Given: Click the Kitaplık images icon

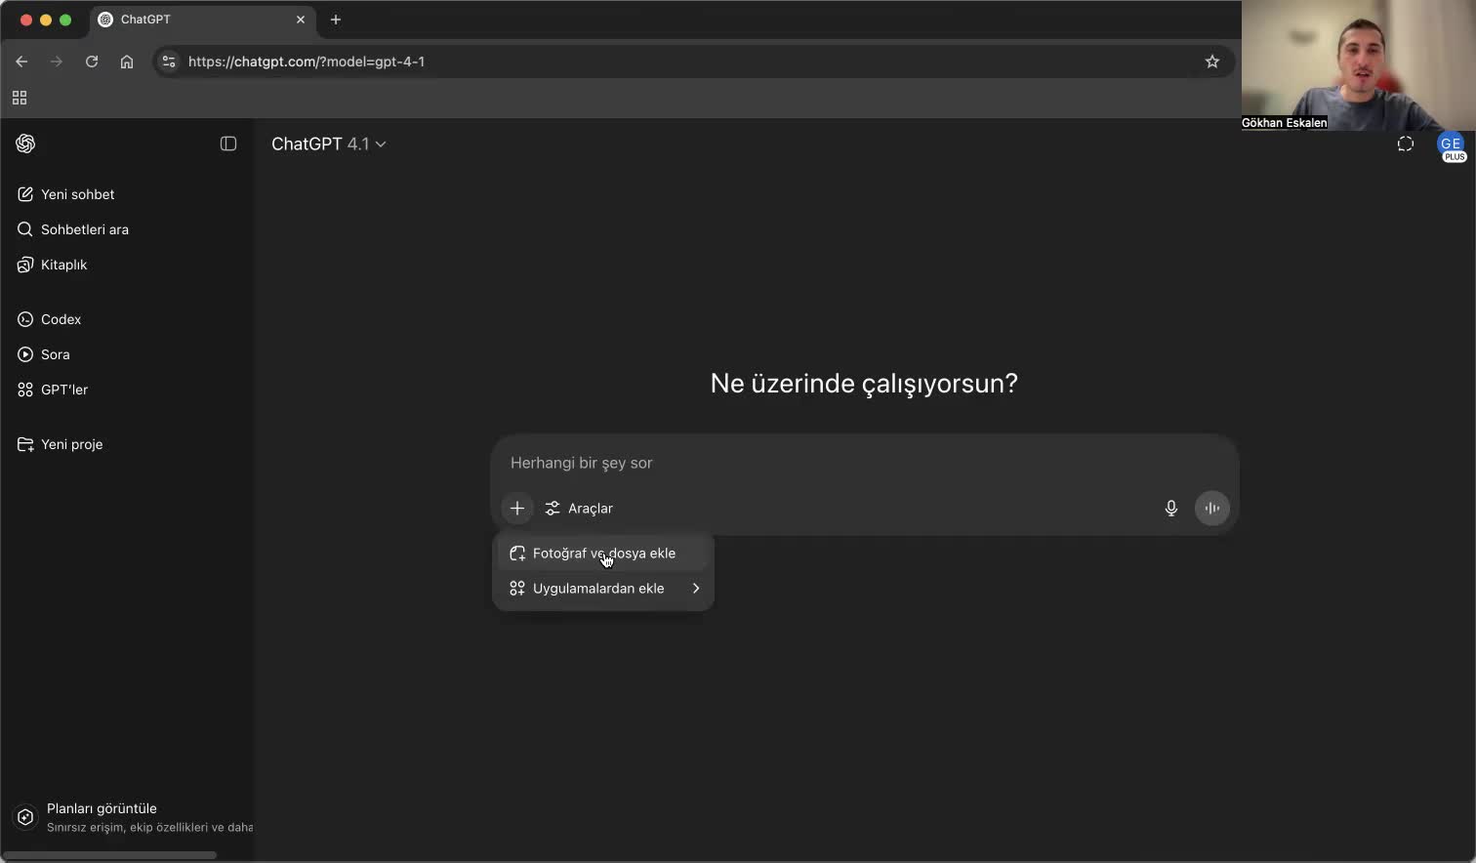Looking at the screenshot, I should [x=25, y=265].
